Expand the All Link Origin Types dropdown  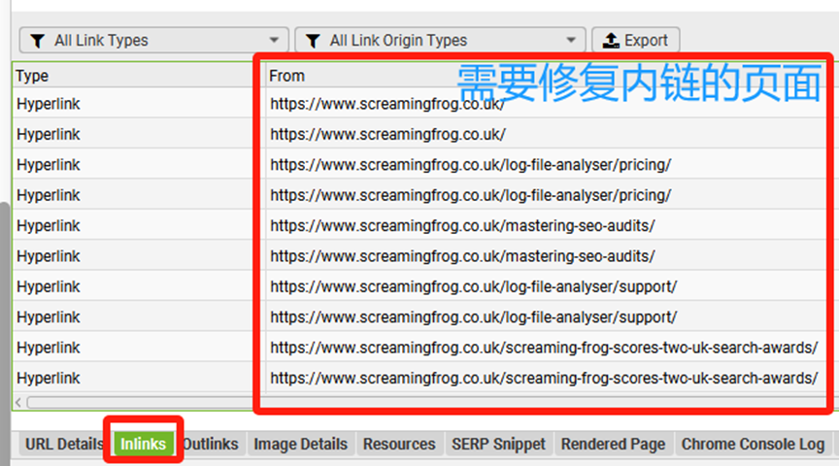coord(439,41)
